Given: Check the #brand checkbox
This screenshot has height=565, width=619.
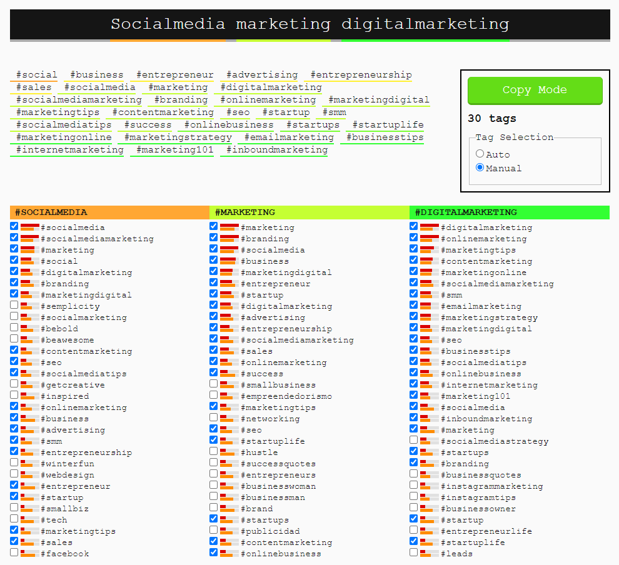Looking at the screenshot, I should click(214, 507).
